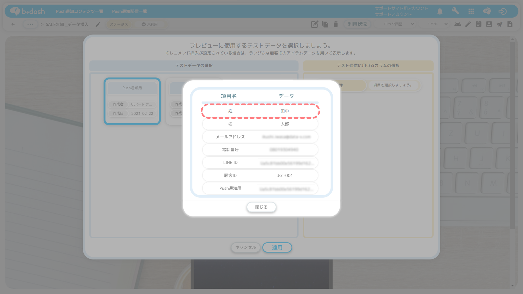The width and height of the screenshot is (523, 294).
Task: Click the 適用 button
Action: pos(277,247)
